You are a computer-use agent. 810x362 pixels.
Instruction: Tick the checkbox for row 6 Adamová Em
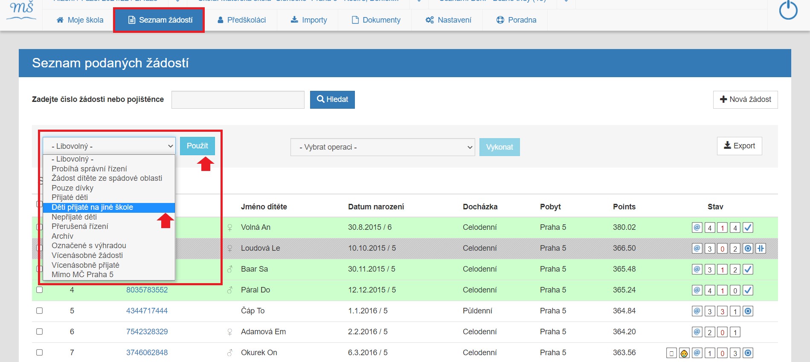(40, 332)
